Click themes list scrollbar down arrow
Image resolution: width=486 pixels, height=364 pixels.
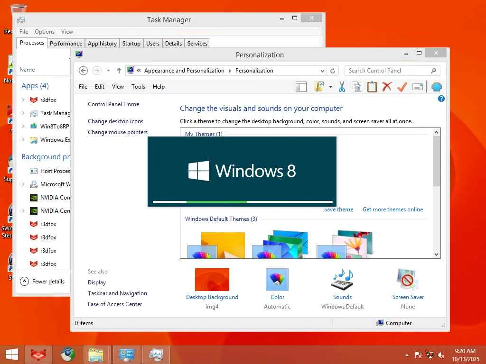[x=437, y=255]
